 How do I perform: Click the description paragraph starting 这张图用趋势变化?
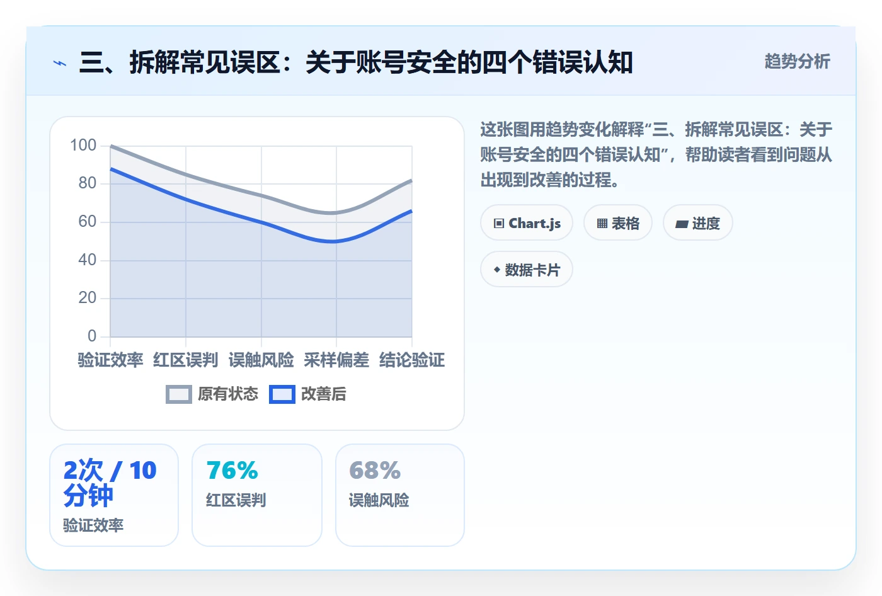656,155
